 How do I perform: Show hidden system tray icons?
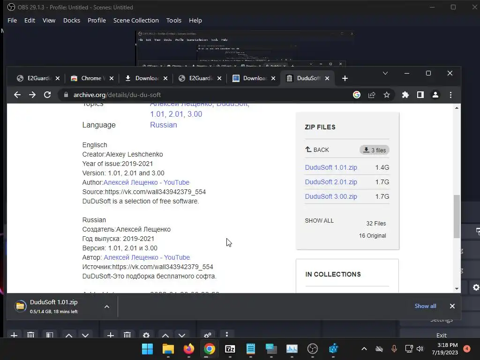tap(364, 349)
